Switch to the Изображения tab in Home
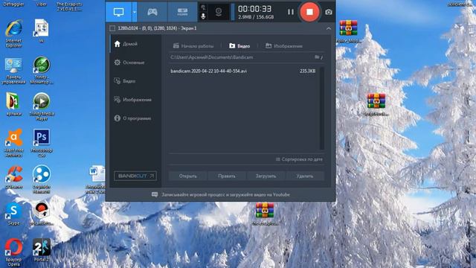The width and height of the screenshot is (476, 268). click(x=284, y=46)
